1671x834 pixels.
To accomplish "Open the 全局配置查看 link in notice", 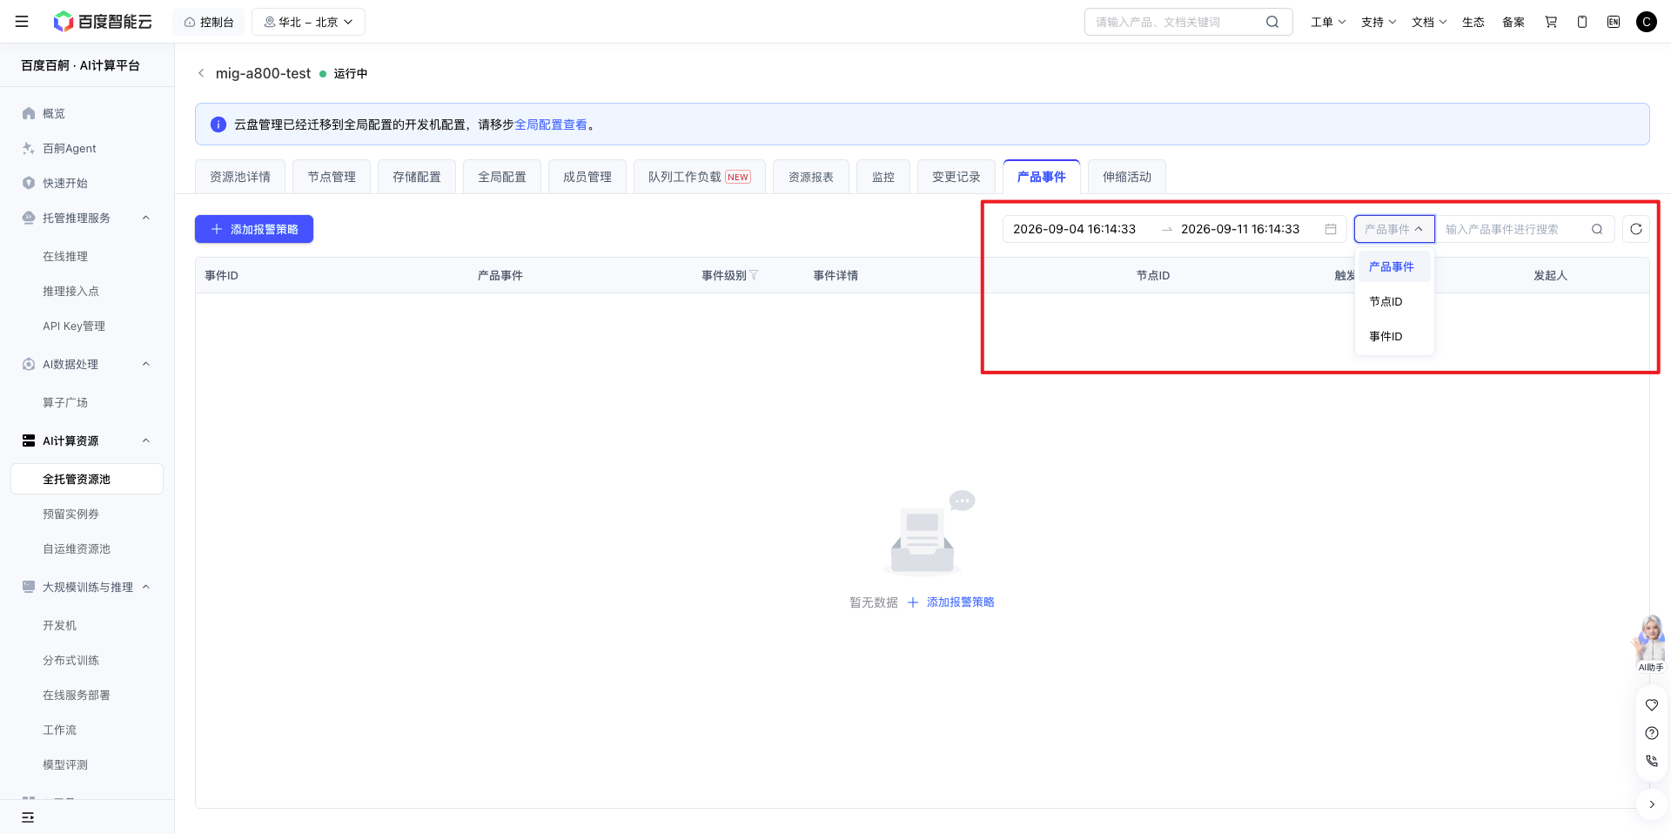I will tap(551, 124).
